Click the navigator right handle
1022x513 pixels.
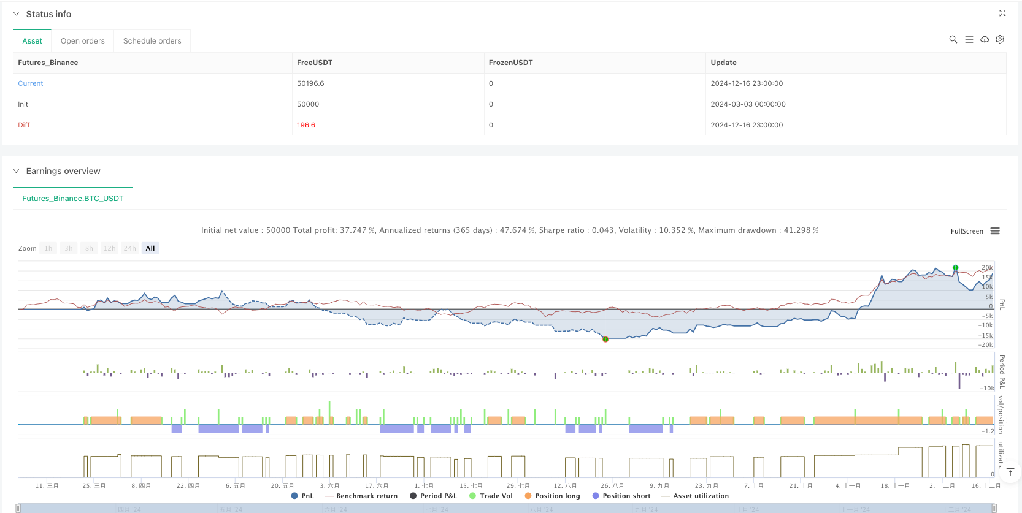pos(994,508)
